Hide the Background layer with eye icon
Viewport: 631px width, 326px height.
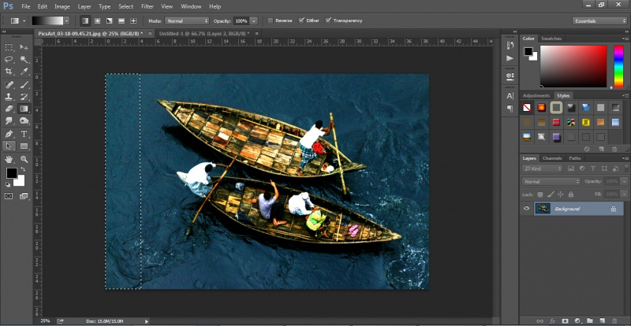pyautogui.click(x=527, y=209)
